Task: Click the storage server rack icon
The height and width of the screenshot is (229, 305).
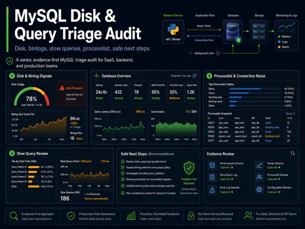Action: pos(259,32)
